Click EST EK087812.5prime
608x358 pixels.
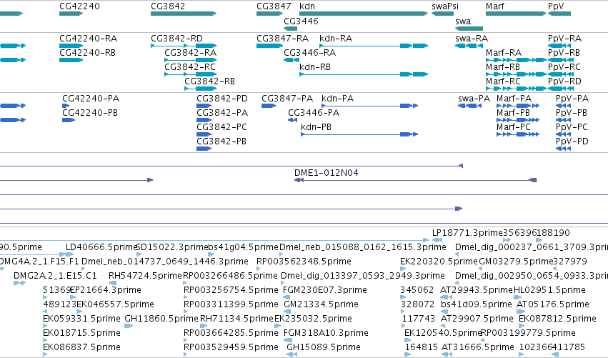[521, 326]
